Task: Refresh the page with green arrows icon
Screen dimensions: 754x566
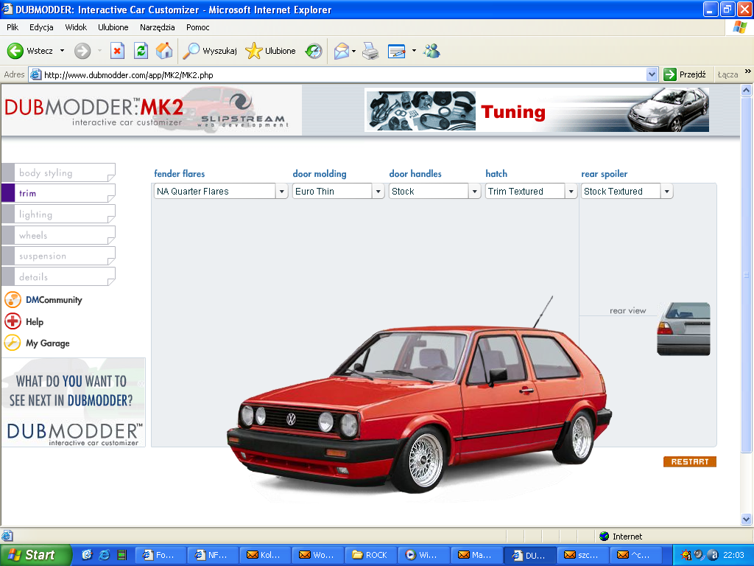Action: point(141,51)
